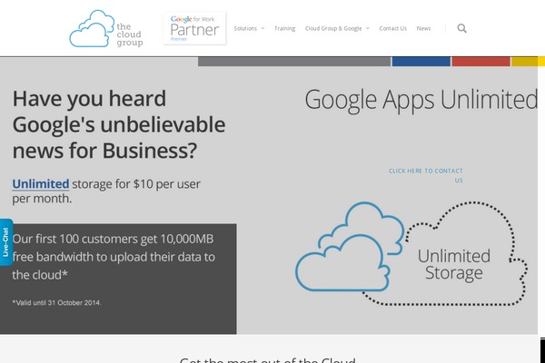Click the cloud group logo

tap(106, 28)
